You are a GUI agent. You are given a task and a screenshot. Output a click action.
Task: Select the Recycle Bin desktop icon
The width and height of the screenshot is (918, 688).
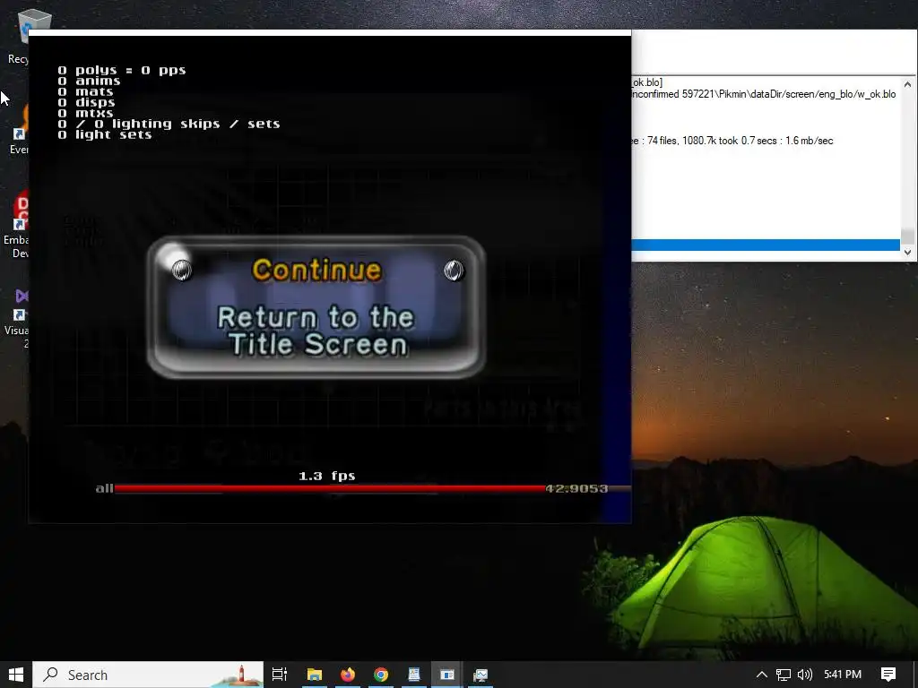click(x=22, y=36)
